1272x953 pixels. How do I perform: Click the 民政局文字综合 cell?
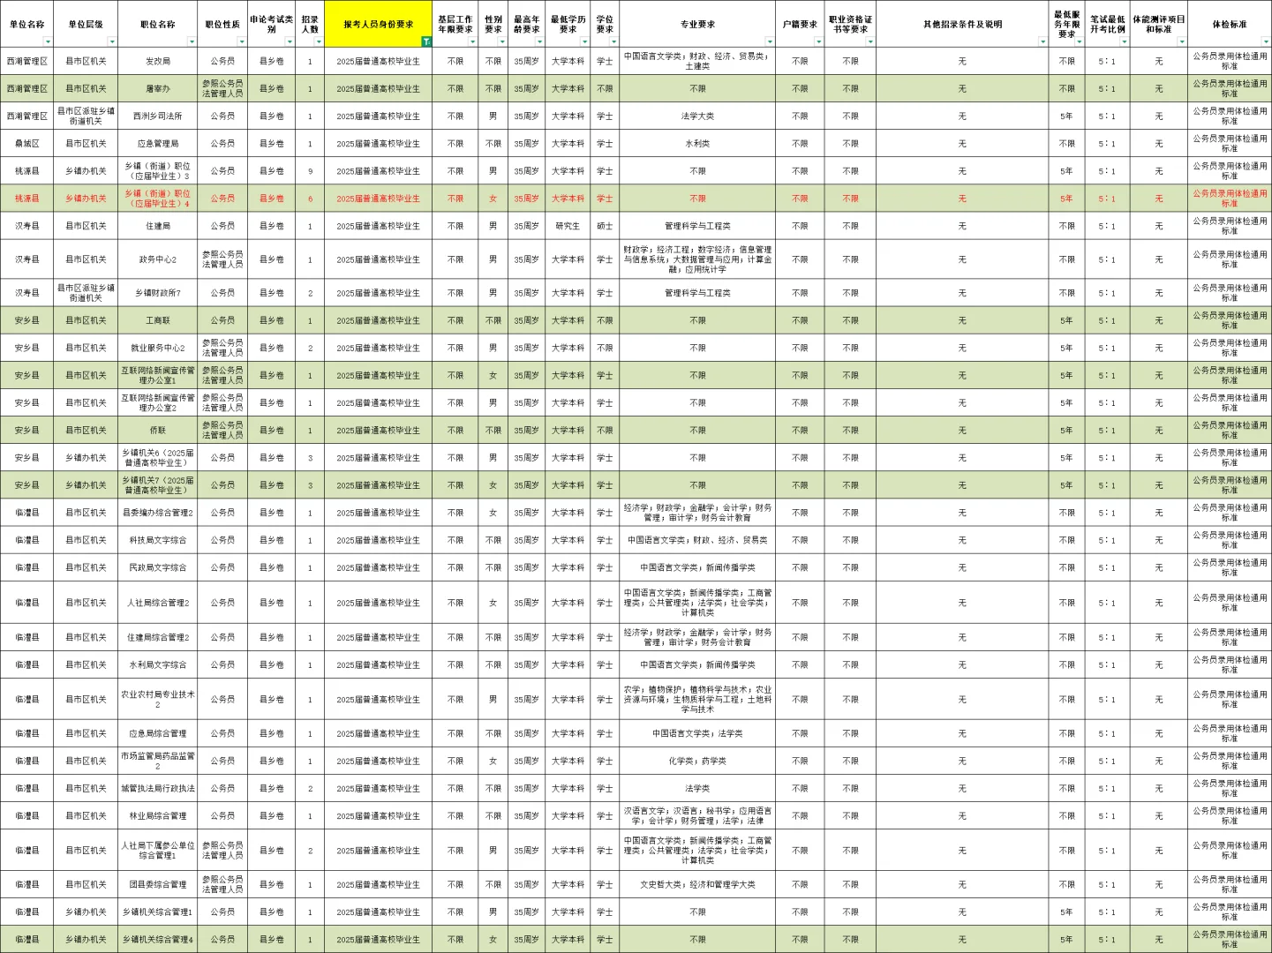click(x=158, y=567)
